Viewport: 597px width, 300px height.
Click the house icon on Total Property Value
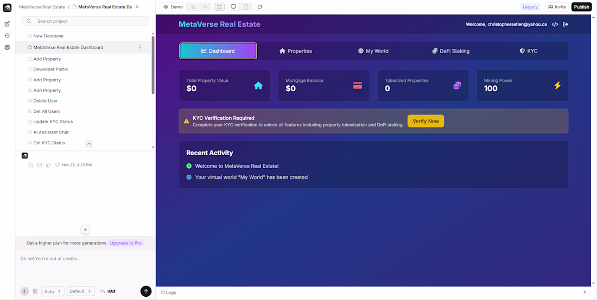point(258,86)
